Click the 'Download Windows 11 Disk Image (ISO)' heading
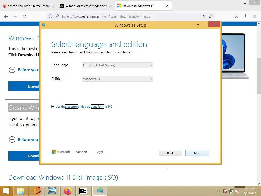 tap(63, 178)
